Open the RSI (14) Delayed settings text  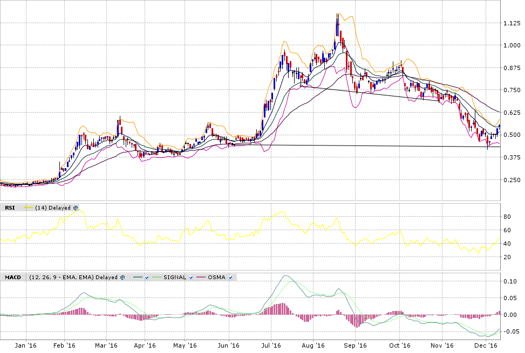click(x=53, y=207)
